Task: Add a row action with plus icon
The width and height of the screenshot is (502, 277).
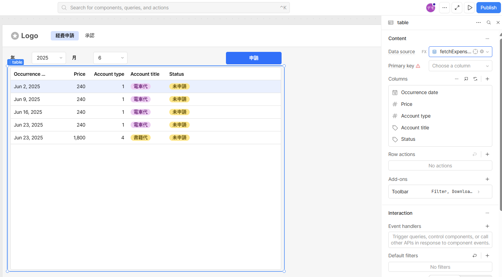Action: point(487,154)
